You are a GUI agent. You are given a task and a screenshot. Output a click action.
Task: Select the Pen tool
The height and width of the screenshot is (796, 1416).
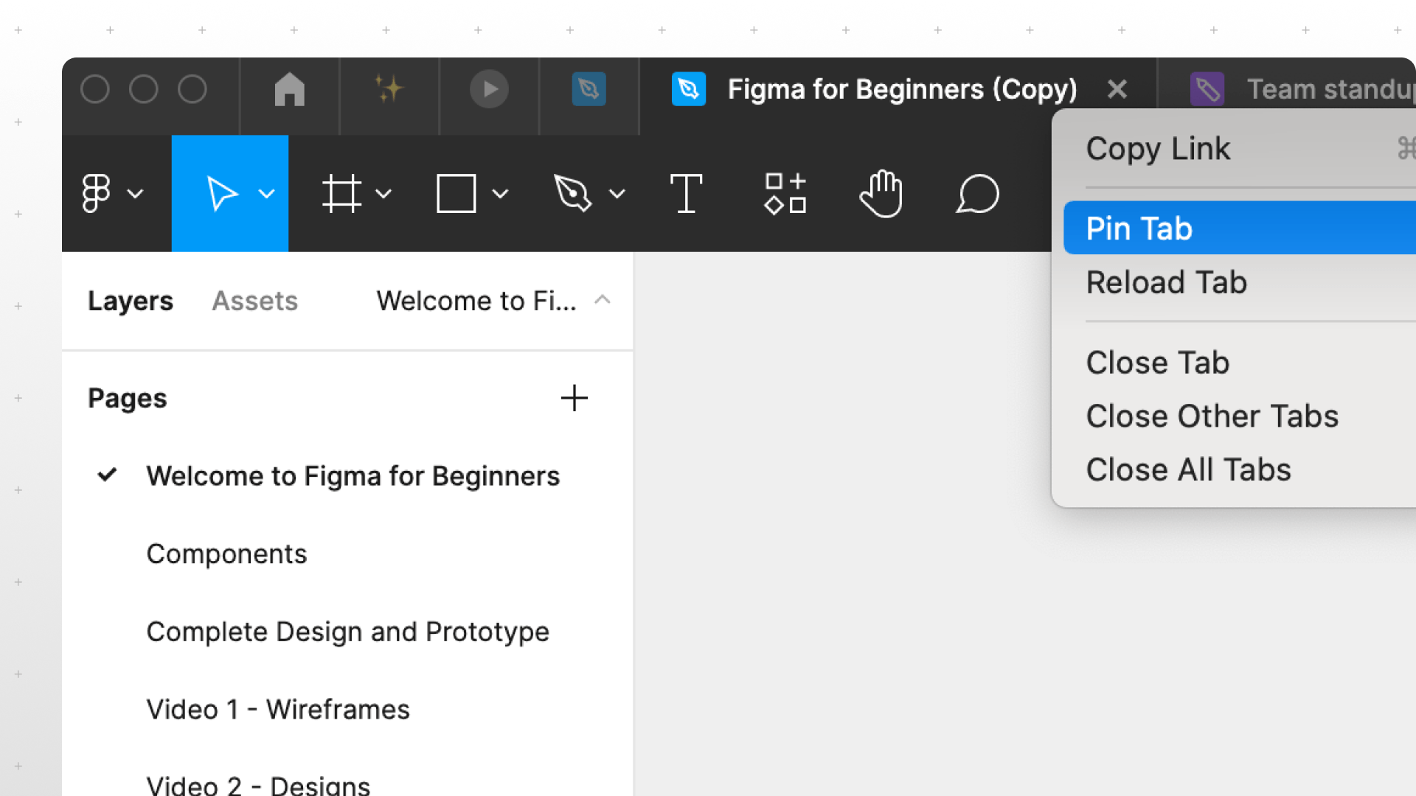[x=572, y=193]
